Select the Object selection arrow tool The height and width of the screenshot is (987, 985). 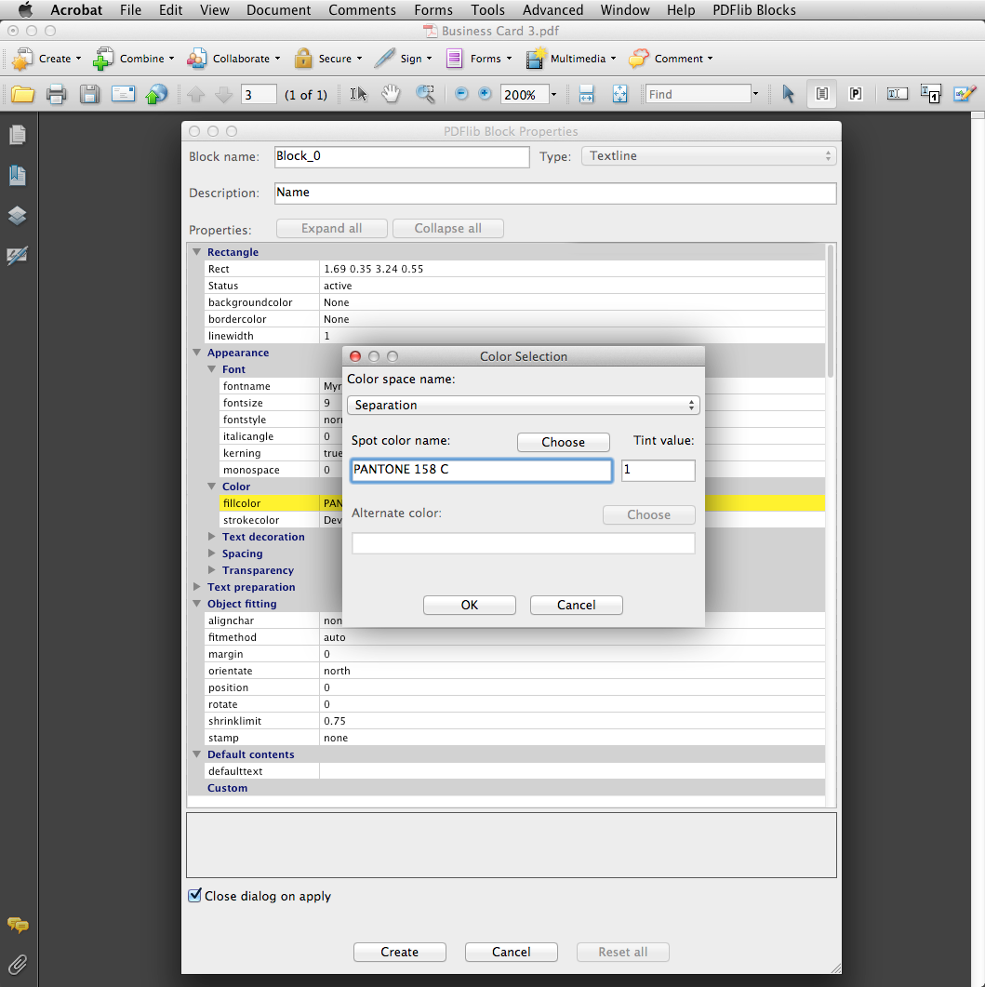coord(788,94)
